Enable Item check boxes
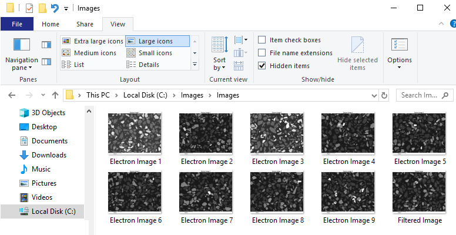The height and width of the screenshot is (235, 456). click(262, 40)
